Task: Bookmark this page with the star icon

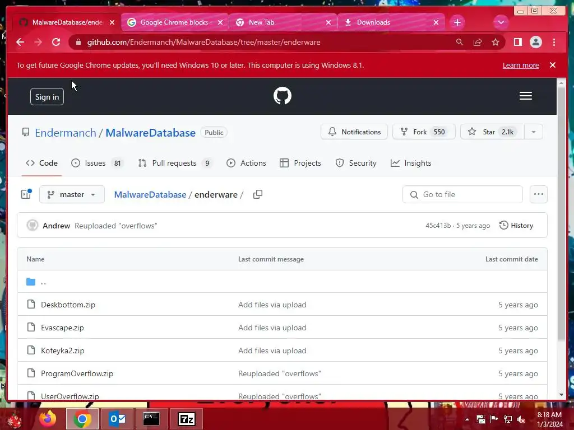Action: (496, 42)
